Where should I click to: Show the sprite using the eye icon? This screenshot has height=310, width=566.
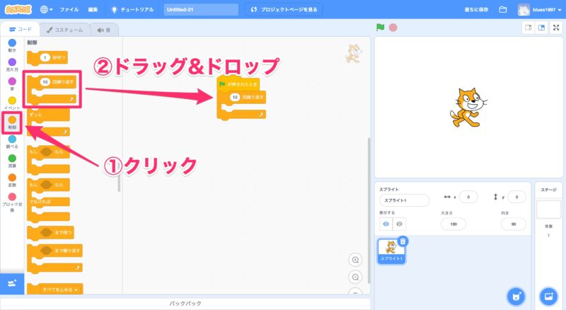386,224
